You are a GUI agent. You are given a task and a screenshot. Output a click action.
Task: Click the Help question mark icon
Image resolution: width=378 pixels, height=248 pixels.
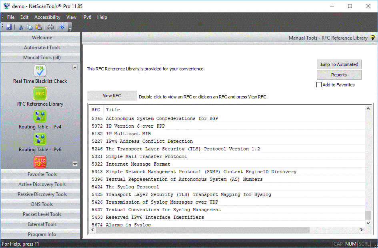(x=62, y=27)
